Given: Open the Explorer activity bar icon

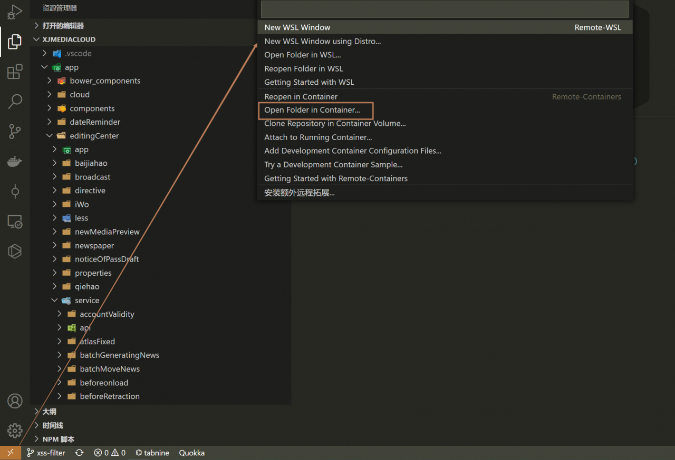Looking at the screenshot, I should tap(15, 42).
